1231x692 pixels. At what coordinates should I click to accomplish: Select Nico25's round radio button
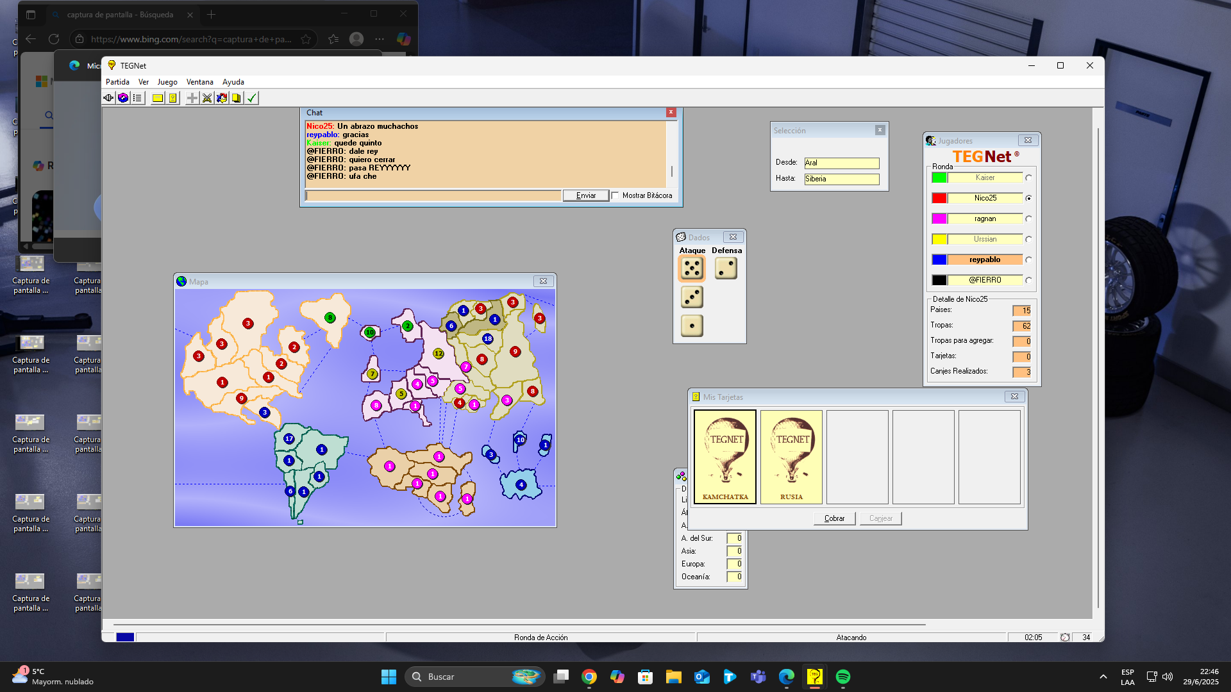(1028, 199)
